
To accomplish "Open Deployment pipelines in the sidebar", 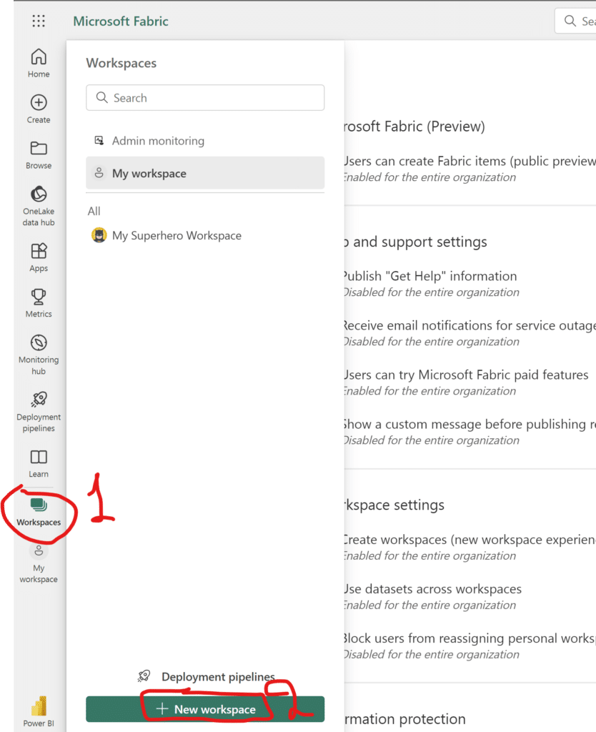I will point(39,411).
